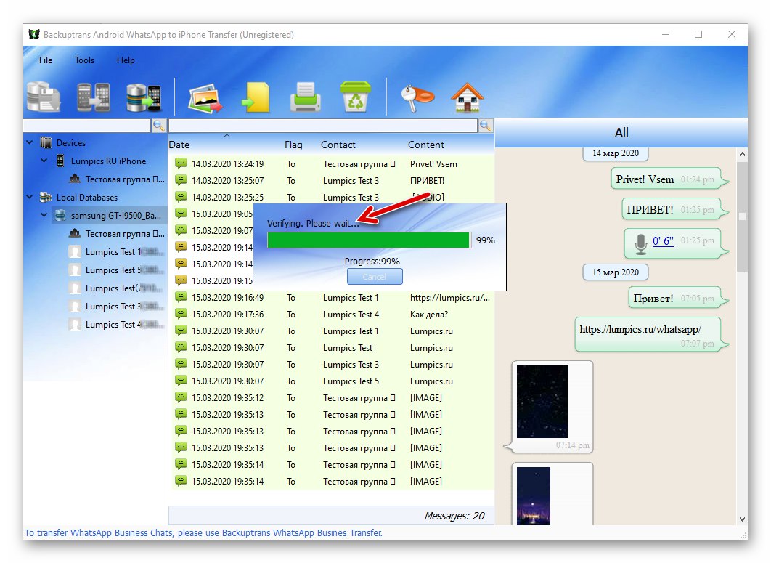This screenshot has height=563, width=771.
Task: Click the scroll up arrow of chat preview
Action: [742, 154]
